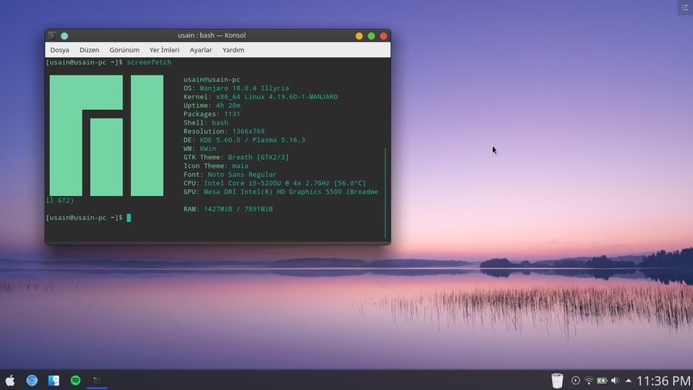Click the media player tray icon
The width and height of the screenshot is (693, 390).
[576, 381]
